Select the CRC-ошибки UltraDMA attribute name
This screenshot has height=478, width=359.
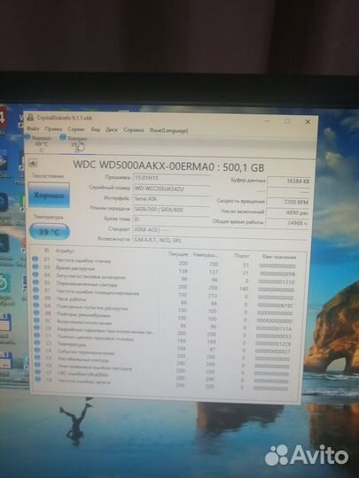82,374
